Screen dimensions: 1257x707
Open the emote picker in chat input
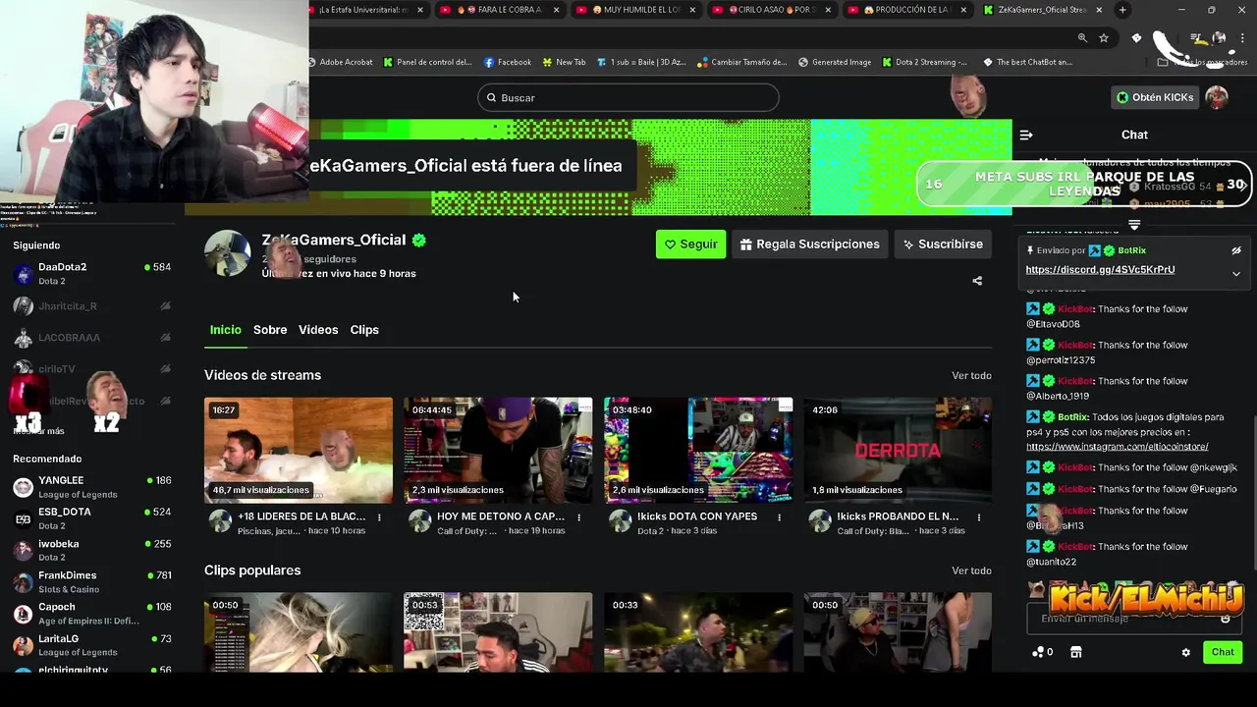click(1225, 619)
